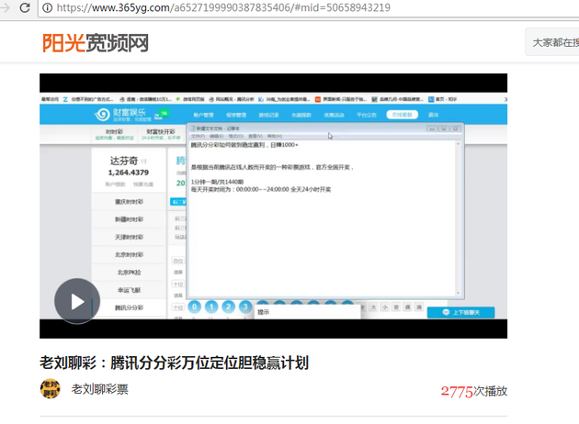
Task: Focus the address bar with 365yg.com URL
Action: [x=308, y=7]
